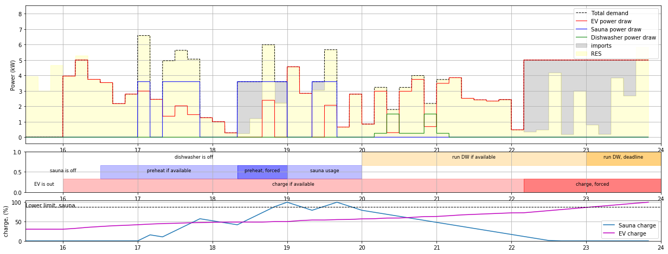Click the 'Total demand' legend label
Screen dimensions: 668x254
(609, 13)
